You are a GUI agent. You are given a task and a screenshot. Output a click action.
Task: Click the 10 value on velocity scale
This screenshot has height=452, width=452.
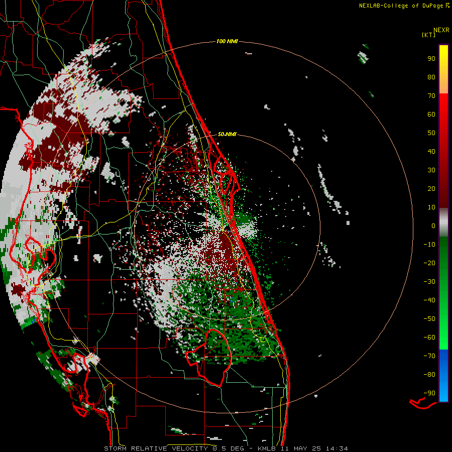(x=431, y=207)
